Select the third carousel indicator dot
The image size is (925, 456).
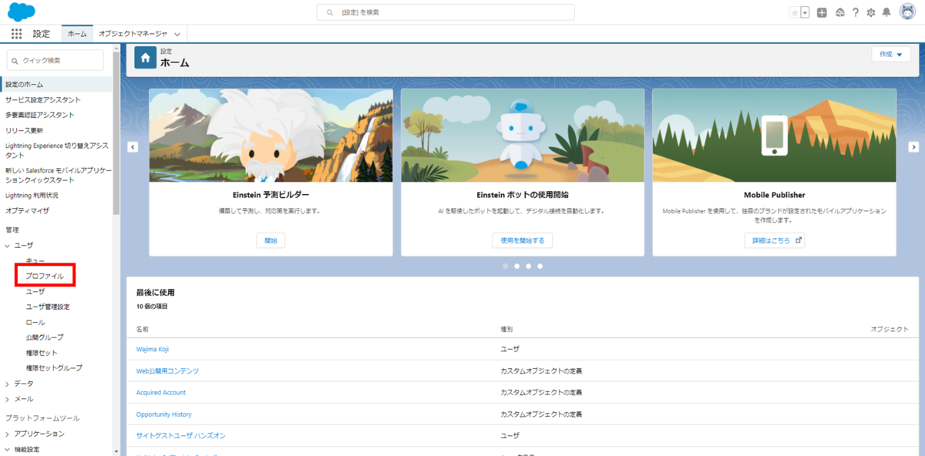[x=528, y=266]
